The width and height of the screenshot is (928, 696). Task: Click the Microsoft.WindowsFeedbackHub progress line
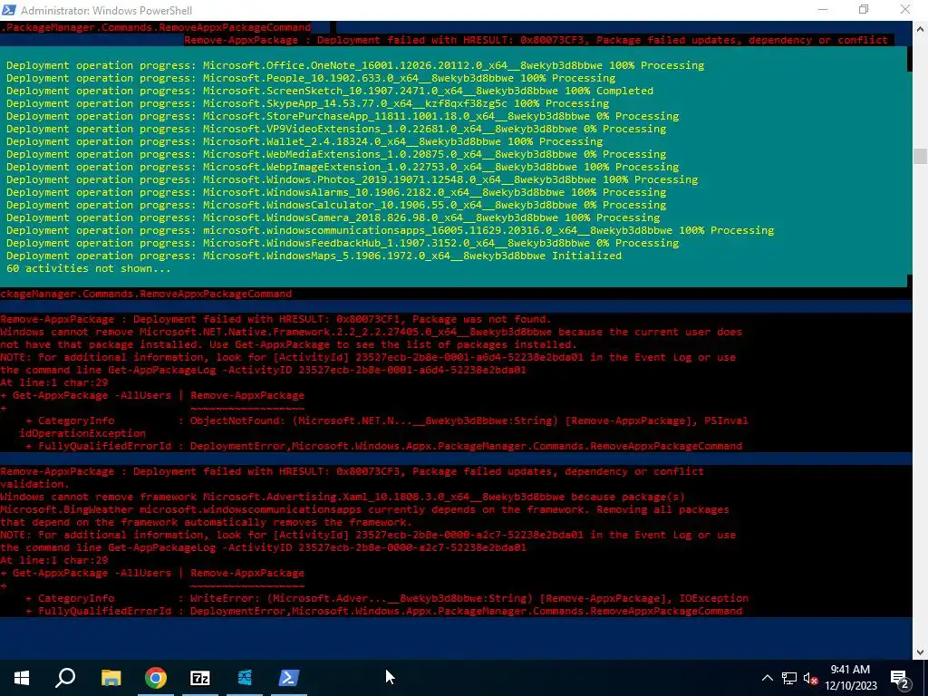[x=342, y=243]
